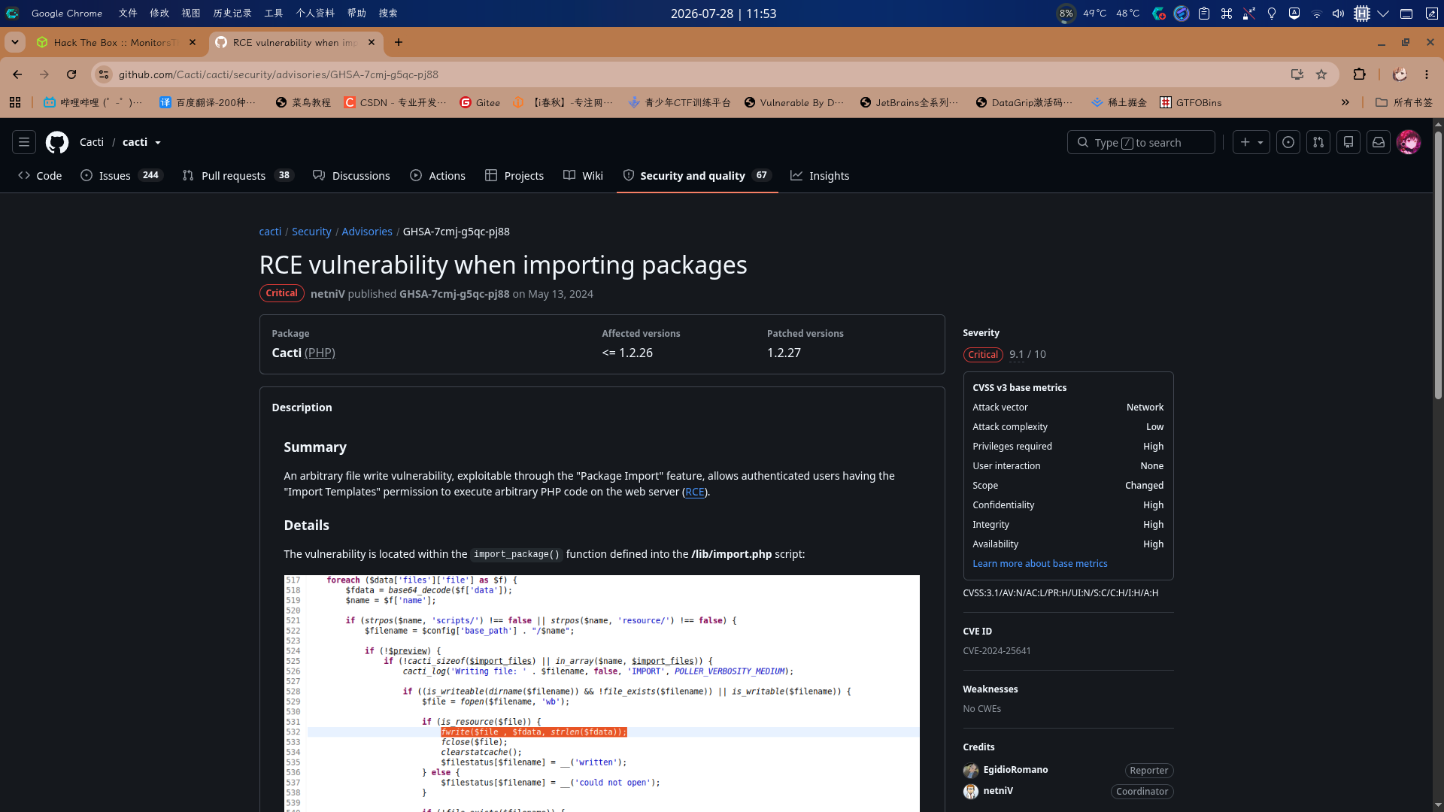Screen dimensions: 1444x812
Task: Open Chrome extensions puzzle icon
Action: (x=1359, y=74)
